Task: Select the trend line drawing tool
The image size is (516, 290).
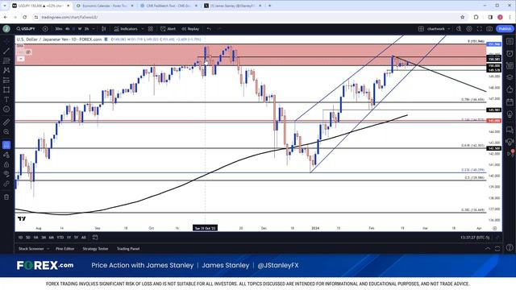Action: click(x=6, y=51)
